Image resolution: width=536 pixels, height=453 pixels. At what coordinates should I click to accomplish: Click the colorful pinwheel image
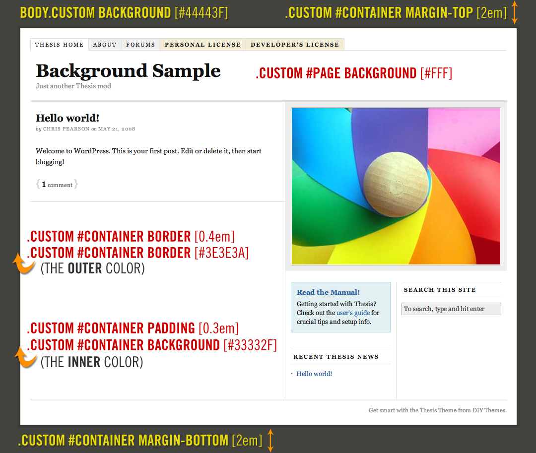(396, 186)
